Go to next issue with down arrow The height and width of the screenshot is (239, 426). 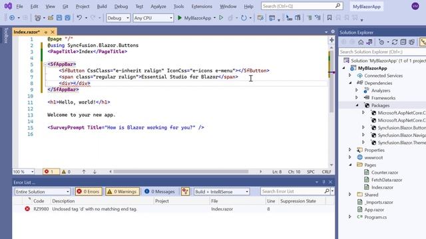(x=95, y=172)
